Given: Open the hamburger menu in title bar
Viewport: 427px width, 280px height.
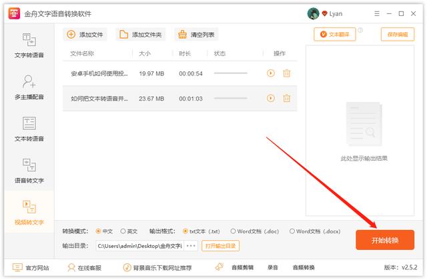Looking at the screenshot, I should tap(377, 13).
